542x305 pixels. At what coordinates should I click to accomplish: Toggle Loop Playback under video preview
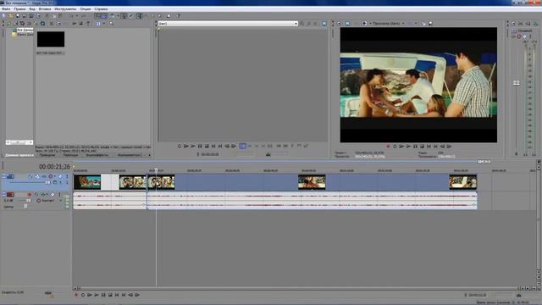point(395,147)
